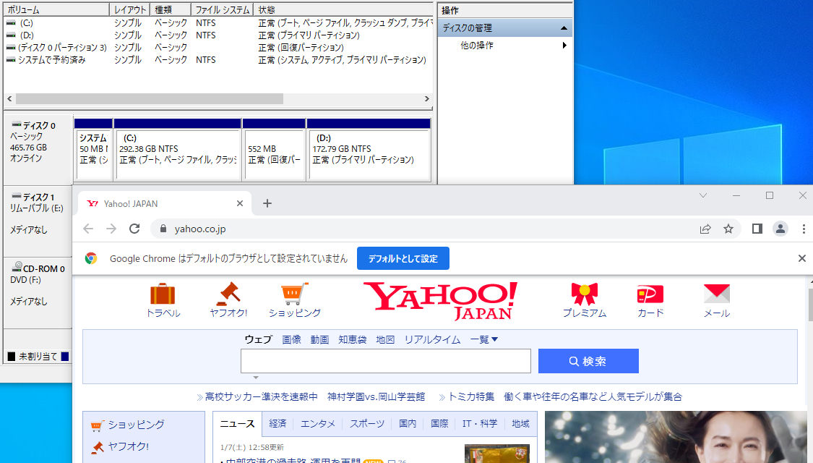Switch to the 経済 news tab

pyautogui.click(x=278, y=423)
